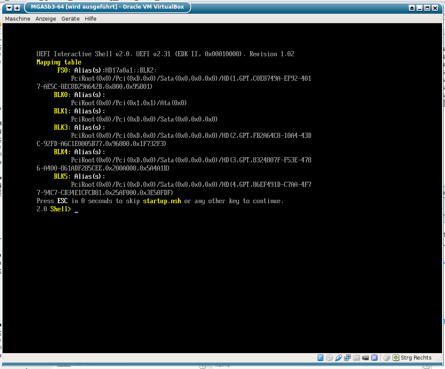This screenshot has height=369, width=445.
Task: Open the shared folders status icon
Action: pos(356,357)
